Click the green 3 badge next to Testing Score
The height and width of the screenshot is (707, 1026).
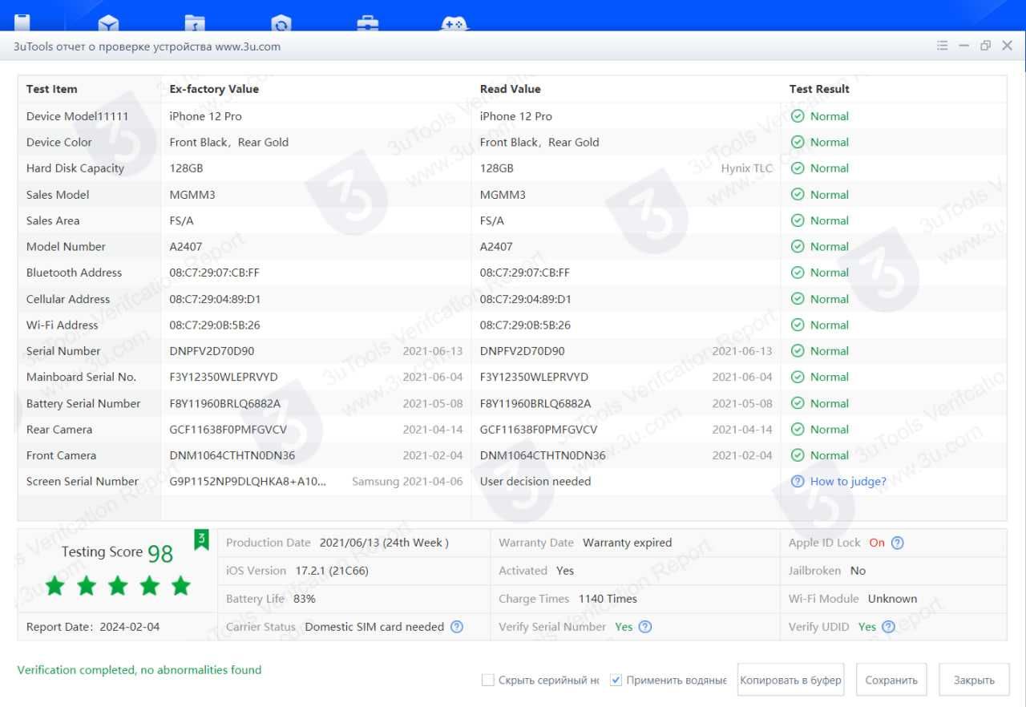(x=201, y=539)
